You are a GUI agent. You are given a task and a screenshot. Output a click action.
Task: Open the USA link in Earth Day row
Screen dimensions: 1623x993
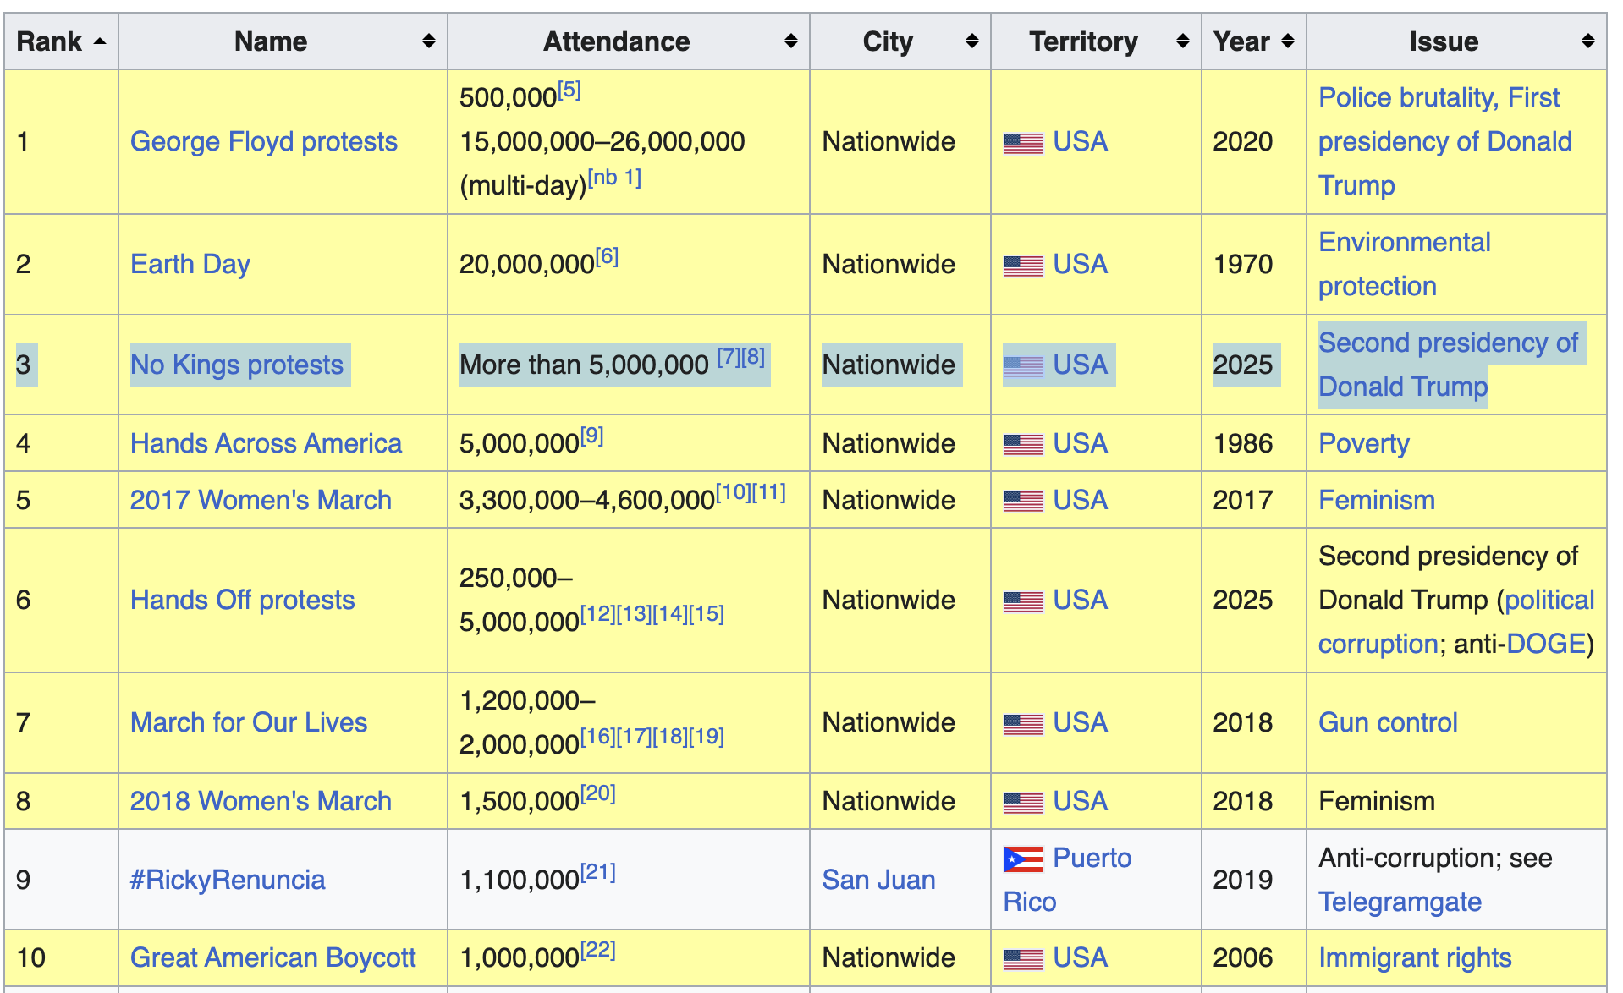tap(1081, 264)
